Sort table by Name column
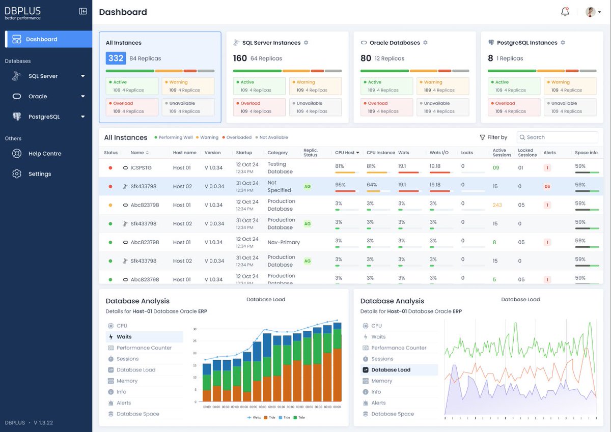This screenshot has width=611, height=432. tap(140, 153)
